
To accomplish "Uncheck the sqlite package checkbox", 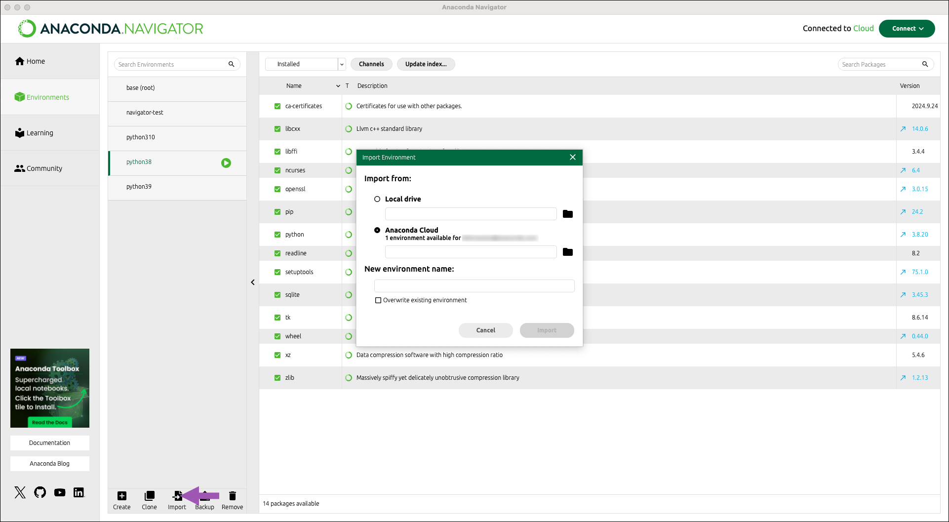I will point(277,295).
